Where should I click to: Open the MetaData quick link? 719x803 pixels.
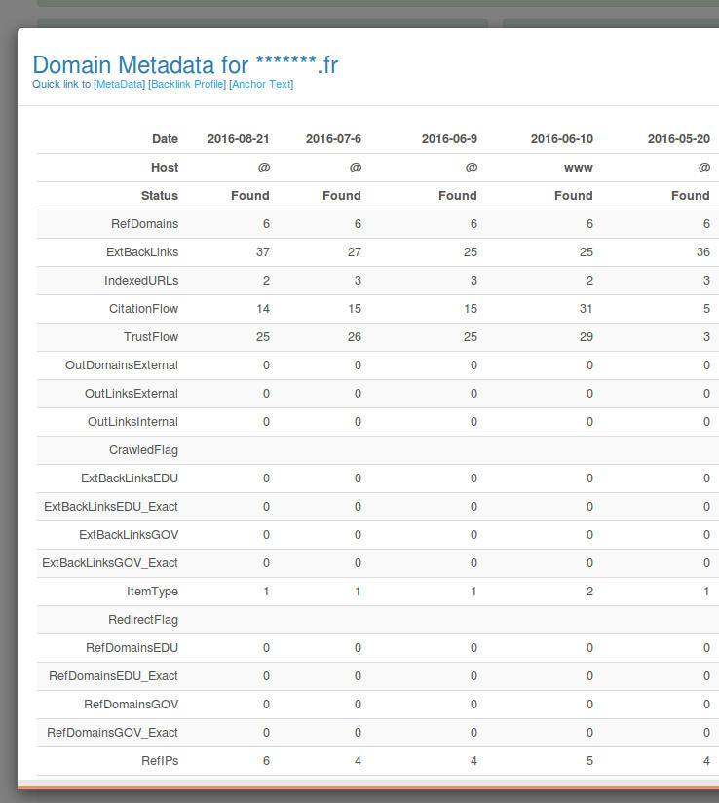pyautogui.click(x=119, y=84)
